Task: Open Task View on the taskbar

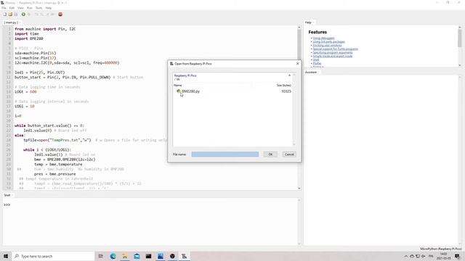Action: [x=101, y=256]
